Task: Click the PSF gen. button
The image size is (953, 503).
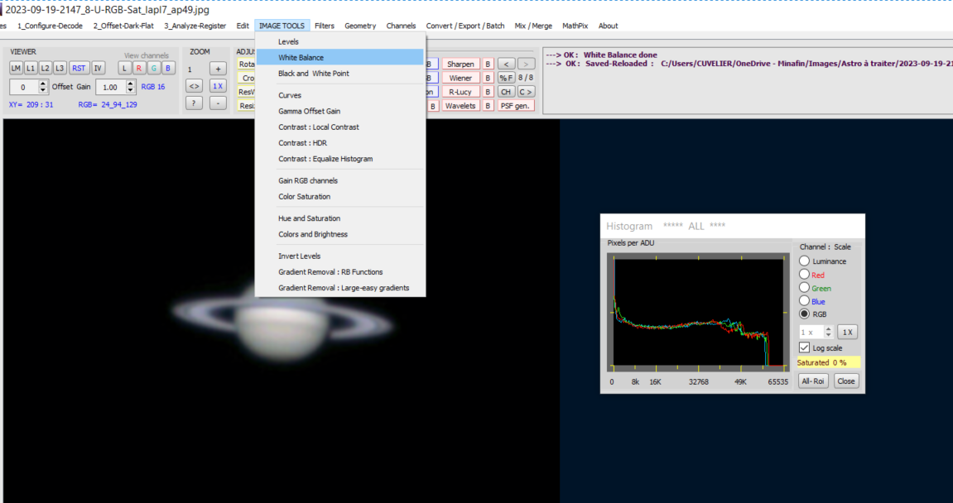Action: [517, 106]
